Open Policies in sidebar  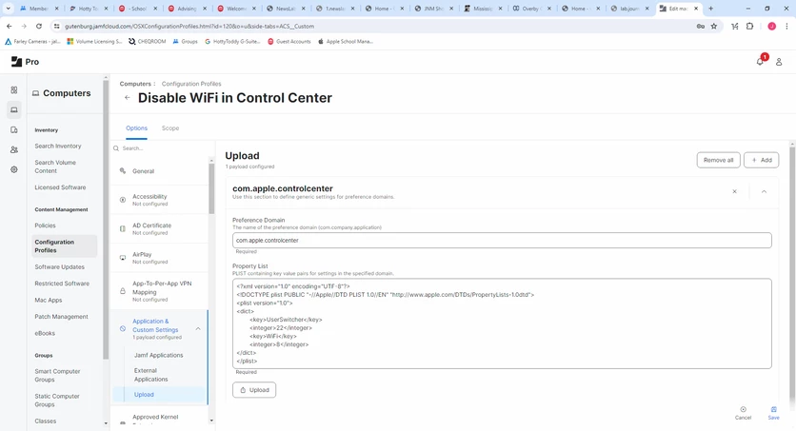click(45, 225)
